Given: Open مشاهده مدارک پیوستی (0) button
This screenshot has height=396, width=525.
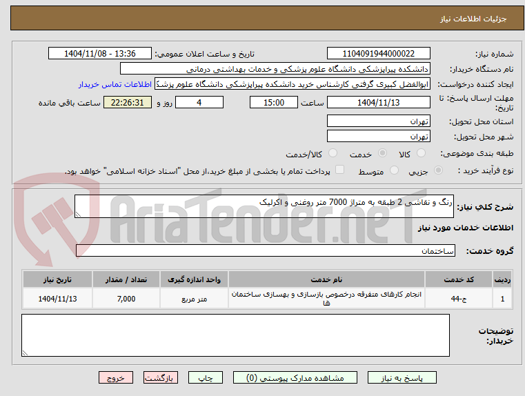Looking at the screenshot, I should (295, 377).
